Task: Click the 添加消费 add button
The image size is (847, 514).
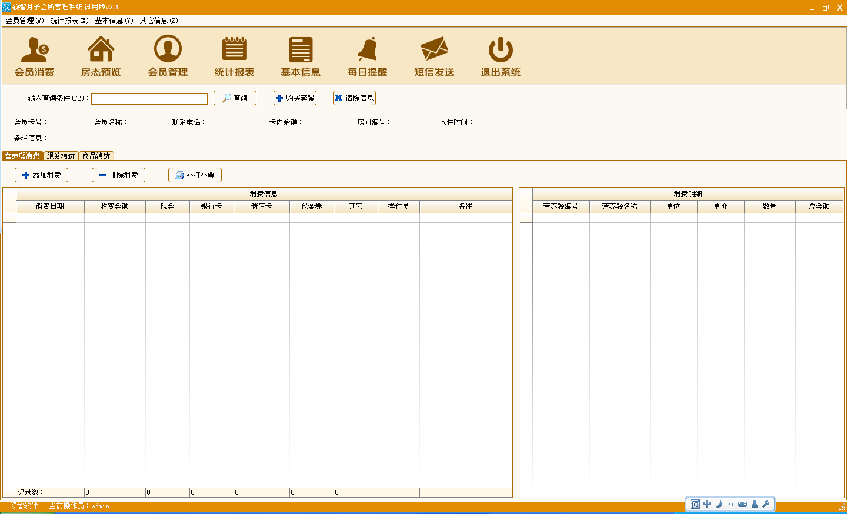Action: coord(41,175)
